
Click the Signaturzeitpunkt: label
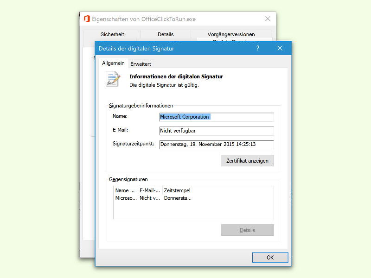coord(133,144)
